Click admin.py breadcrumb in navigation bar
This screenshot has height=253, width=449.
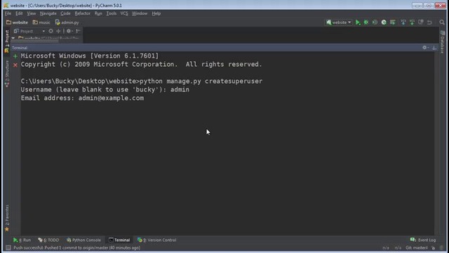pyautogui.click(x=67, y=22)
